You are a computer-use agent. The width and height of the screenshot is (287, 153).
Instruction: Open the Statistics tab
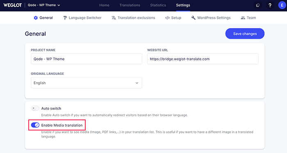pos(158,5)
